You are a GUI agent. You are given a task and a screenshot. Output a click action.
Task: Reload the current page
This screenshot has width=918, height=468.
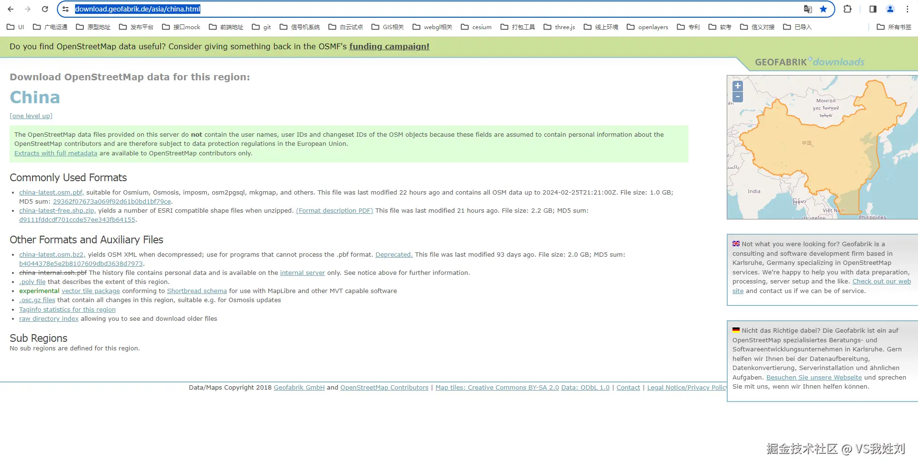45,9
